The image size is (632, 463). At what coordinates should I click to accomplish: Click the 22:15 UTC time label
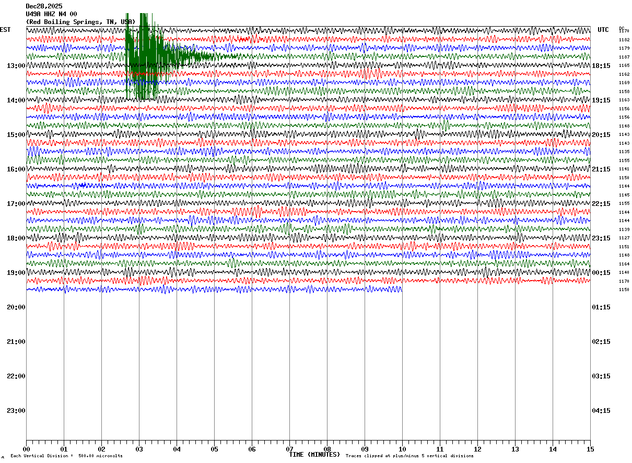pyautogui.click(x=601, y=204)
